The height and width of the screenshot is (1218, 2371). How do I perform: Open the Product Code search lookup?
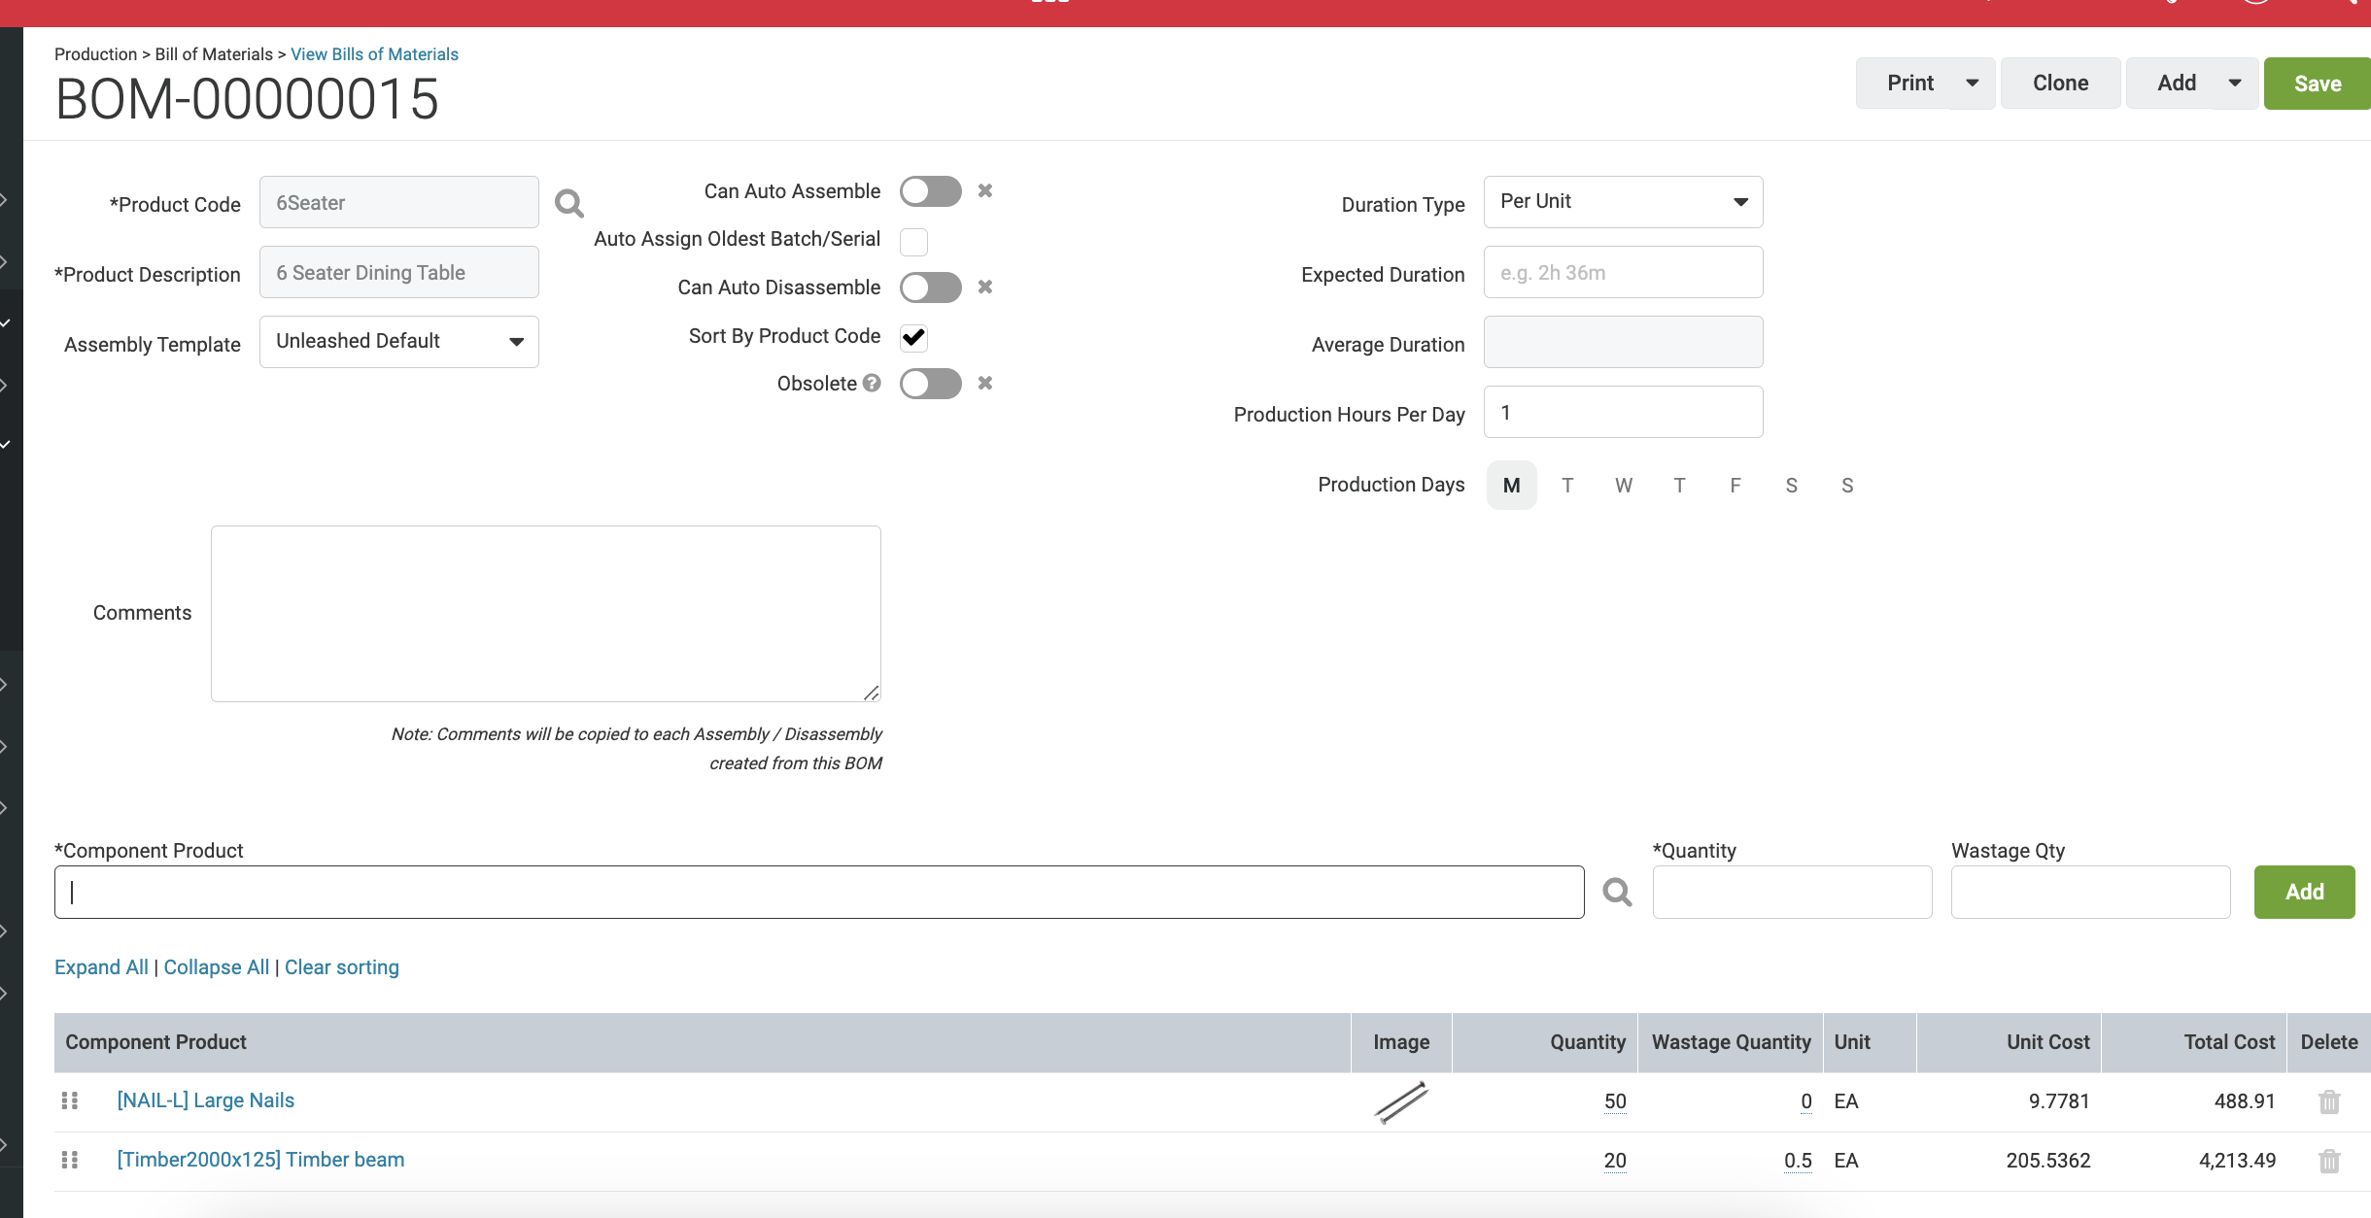click(569, 202)
